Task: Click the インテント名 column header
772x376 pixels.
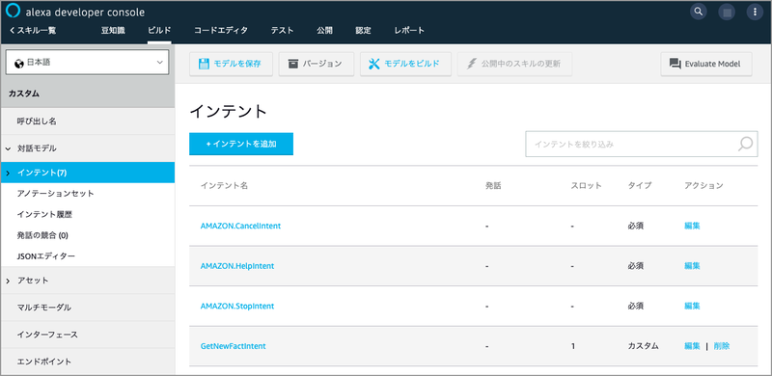Action: [x=224, y=185]
